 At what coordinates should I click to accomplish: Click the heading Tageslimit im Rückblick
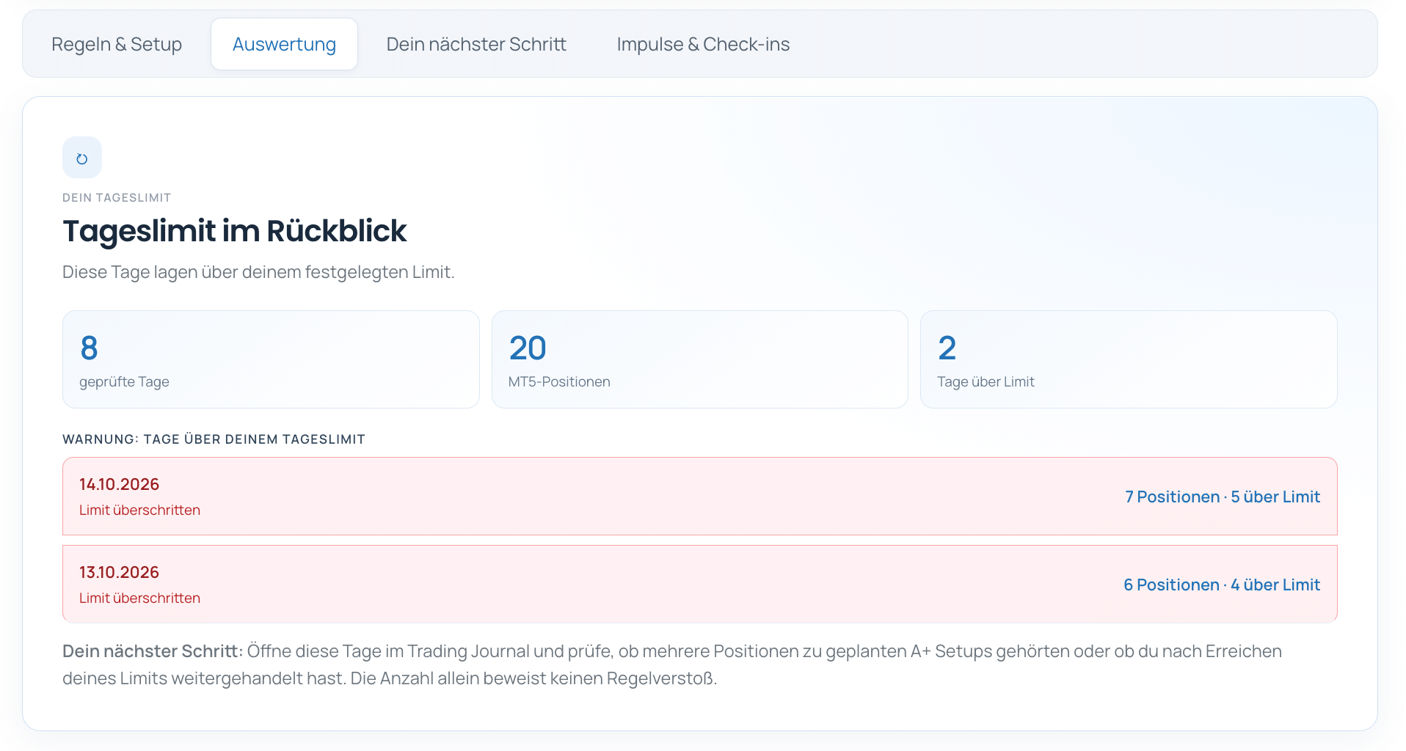coord(235,231)
